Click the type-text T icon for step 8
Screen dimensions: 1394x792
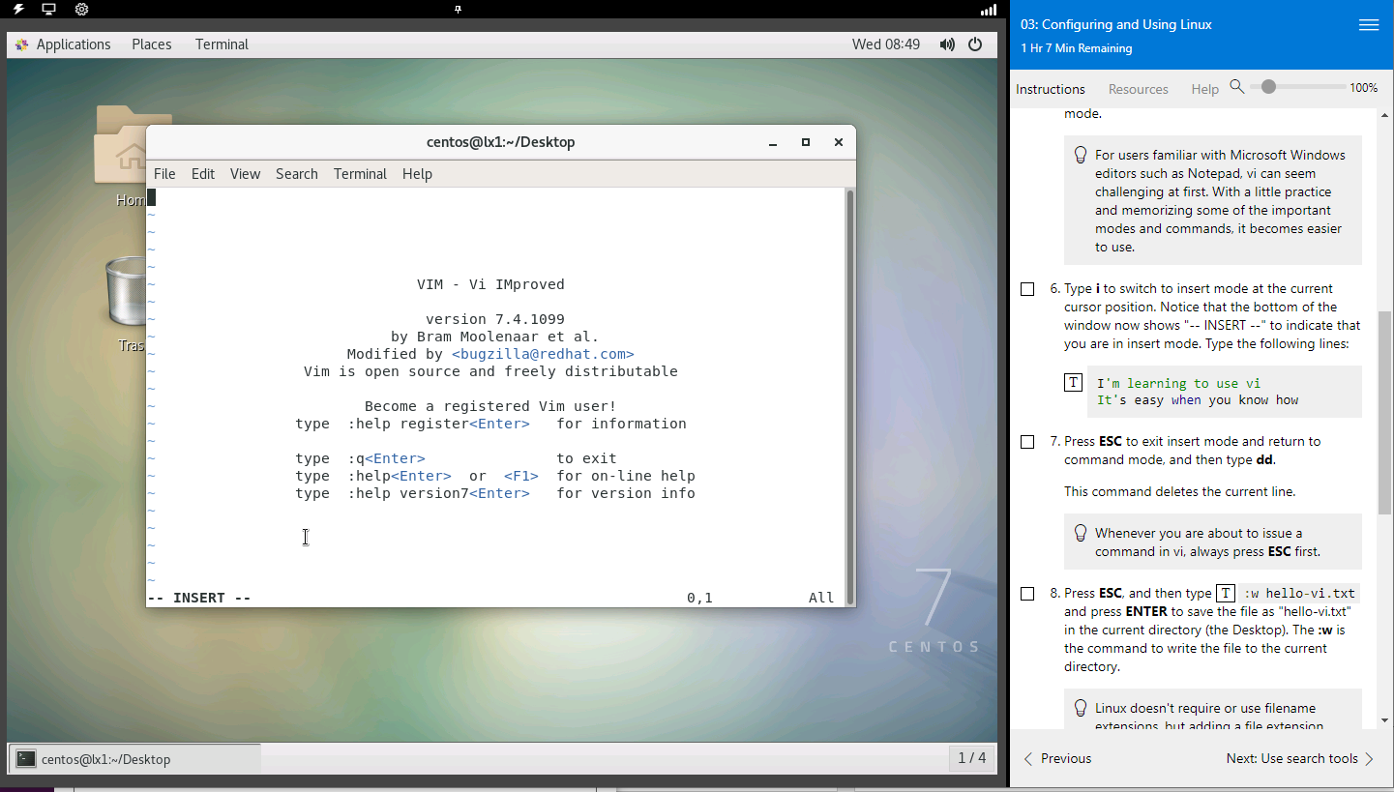tap(1225, 594)
